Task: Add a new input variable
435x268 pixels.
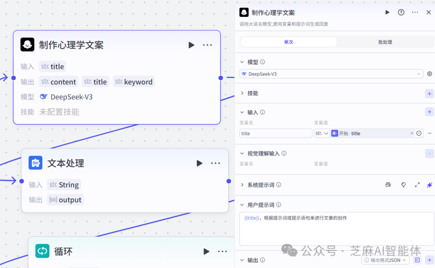Action: click(429, 112)
